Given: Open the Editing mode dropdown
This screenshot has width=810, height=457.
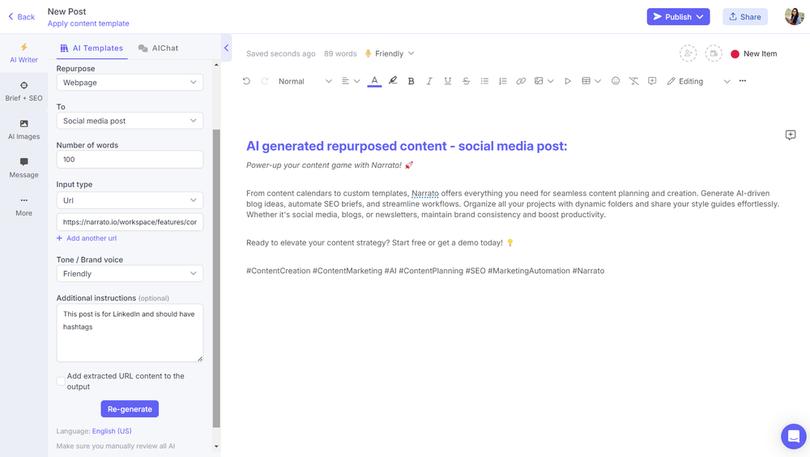Looking at the screenshot, I should click(x=698, y=81).
